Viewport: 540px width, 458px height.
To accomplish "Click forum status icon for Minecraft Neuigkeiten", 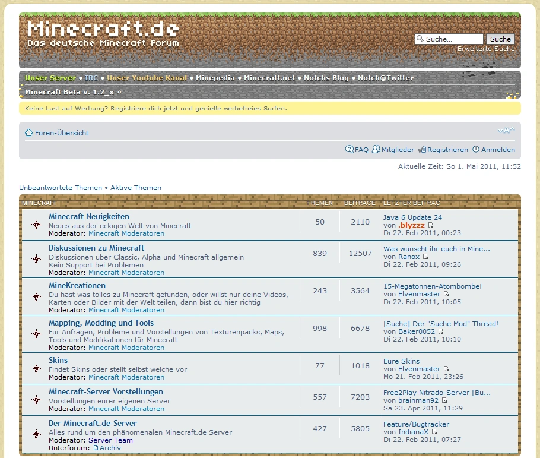I will pyautogui.click(x=36, y=225).
